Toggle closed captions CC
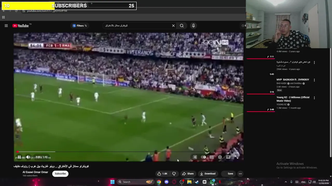The height and width of the screenshot is (186, 332). tap(212, 157)
